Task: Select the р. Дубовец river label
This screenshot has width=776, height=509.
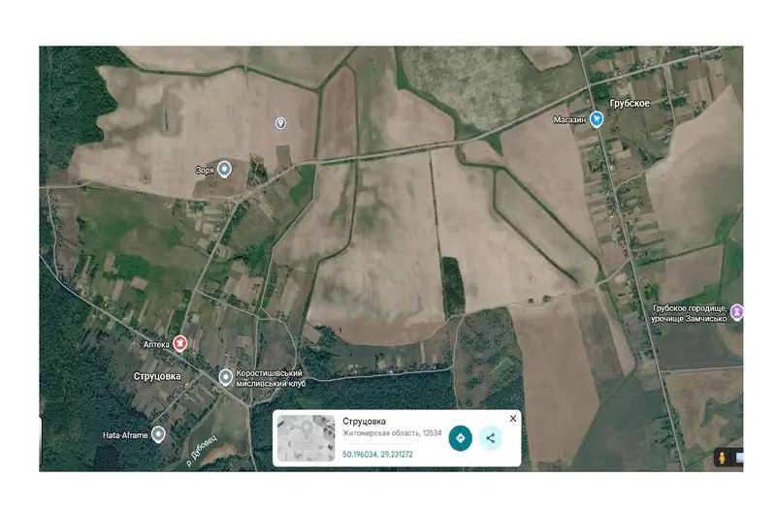Action: (202, 451)
